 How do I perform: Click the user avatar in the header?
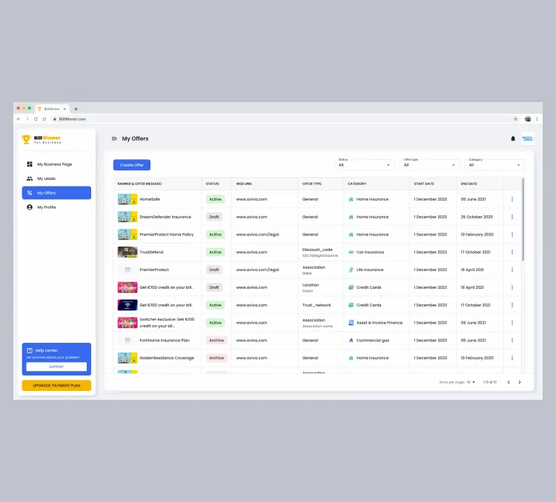click(527, 138)
